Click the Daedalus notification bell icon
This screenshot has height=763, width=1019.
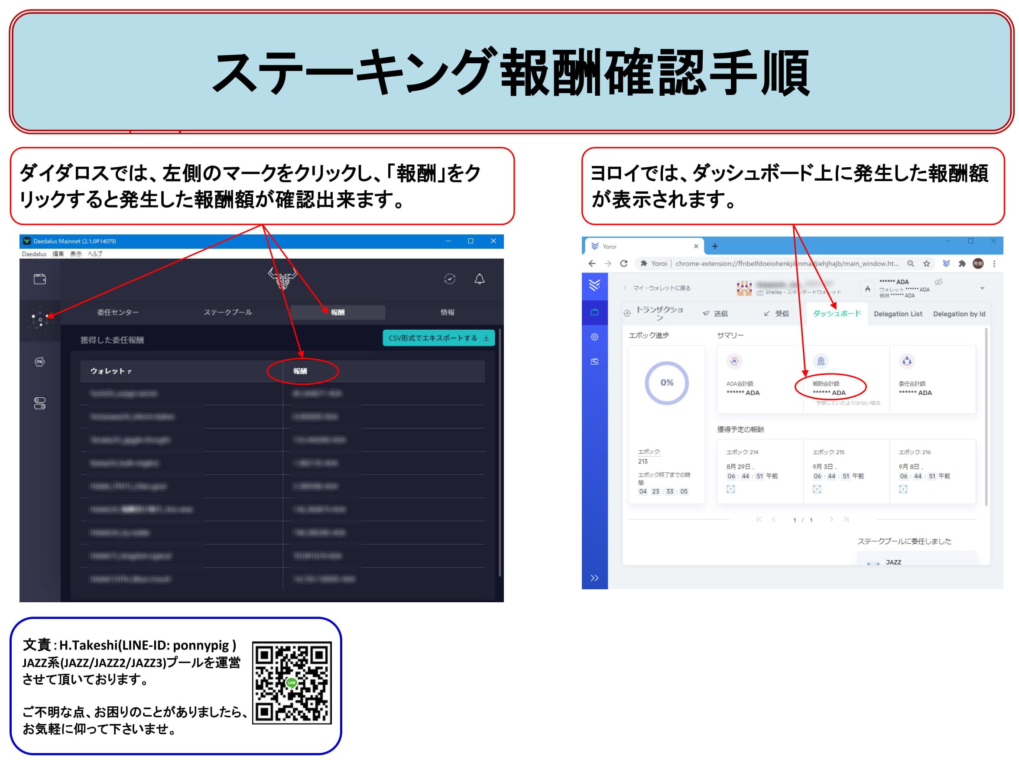click(479, 279)
